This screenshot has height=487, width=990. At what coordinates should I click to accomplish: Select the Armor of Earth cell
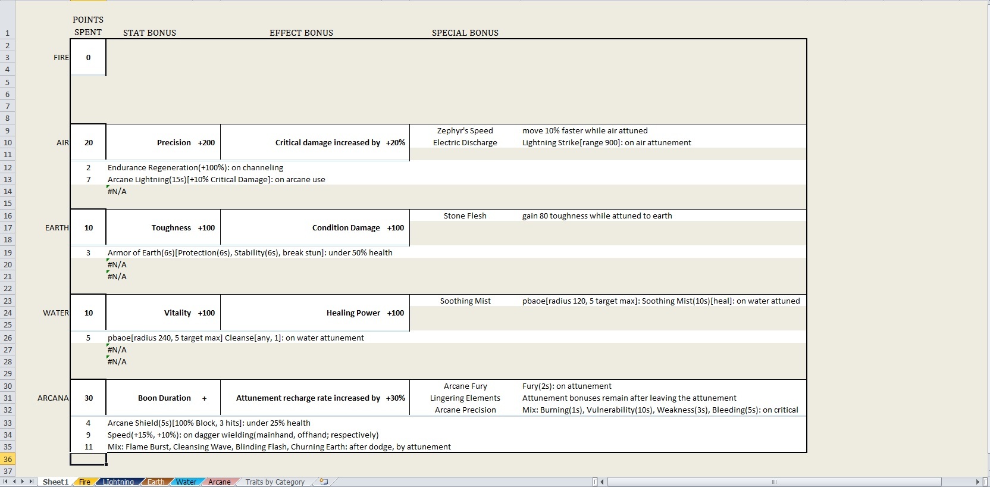(x=250, y=252)
